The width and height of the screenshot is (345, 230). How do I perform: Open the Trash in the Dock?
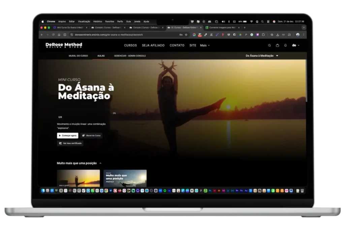tap(302, 191)
